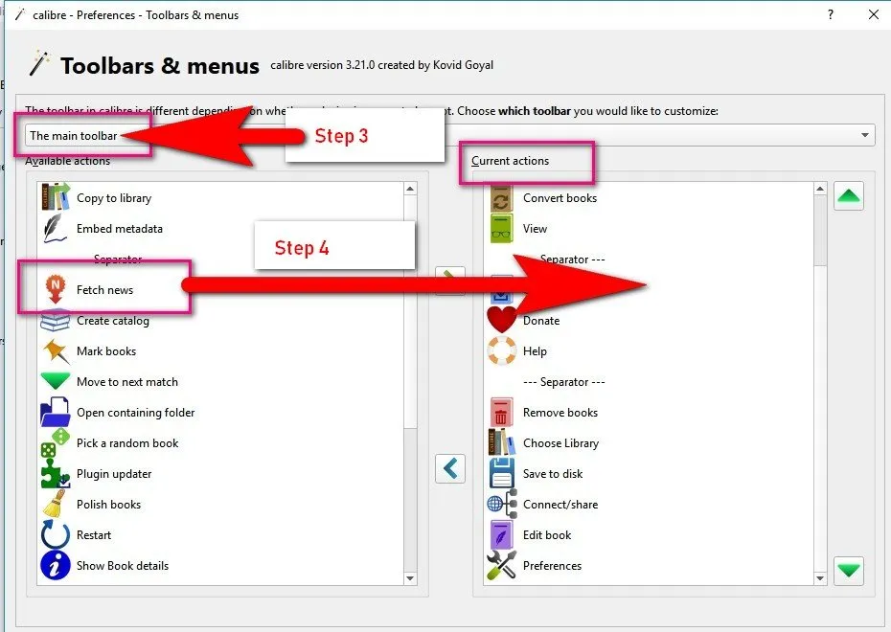Click the Choose Library icon
The image size is (891, 632).
click(501, 443)
